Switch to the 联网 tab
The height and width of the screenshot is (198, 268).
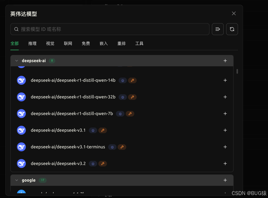pyautogui.click(x=68, y=43)
